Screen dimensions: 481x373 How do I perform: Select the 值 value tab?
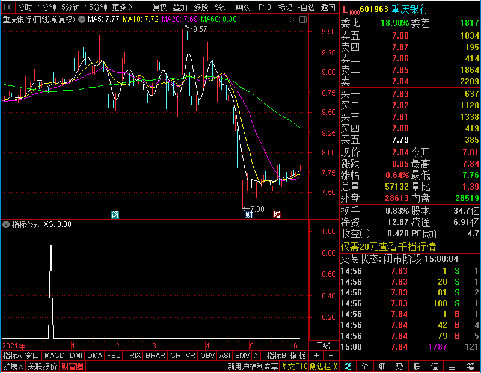click(x=434, y=366)
